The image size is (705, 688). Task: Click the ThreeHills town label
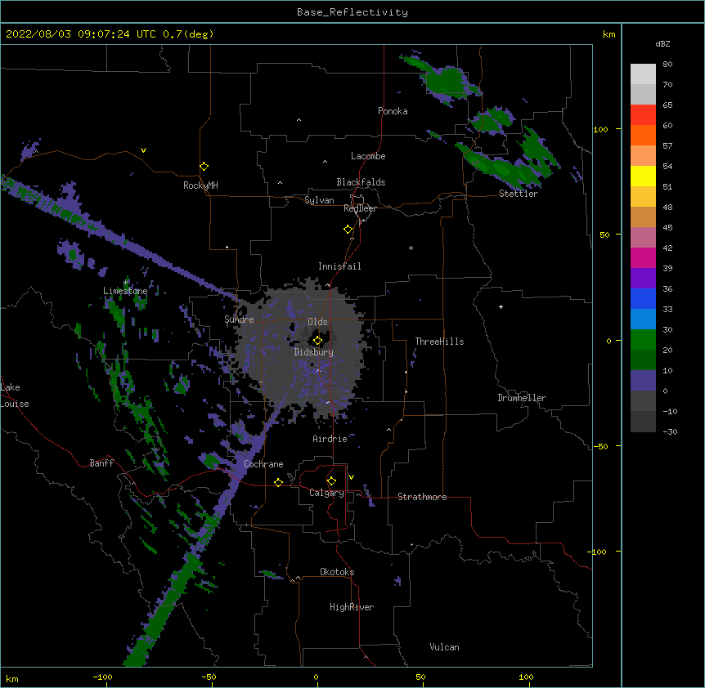[x=439, y=342]
